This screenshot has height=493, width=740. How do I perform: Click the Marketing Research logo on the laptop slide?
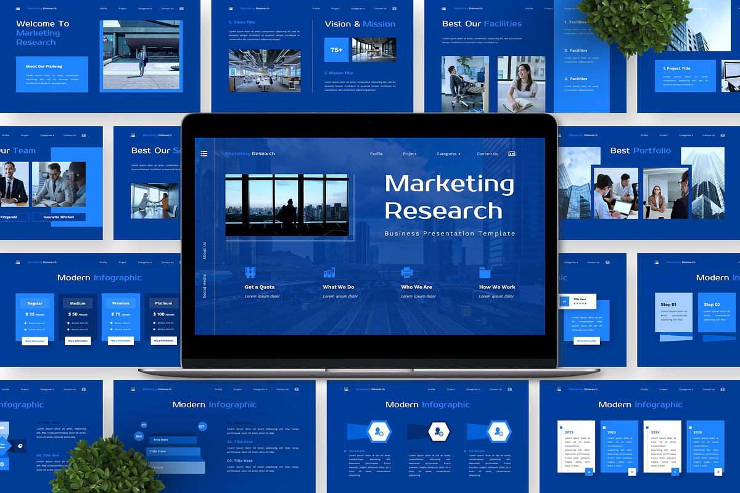(x=250, y=153)
